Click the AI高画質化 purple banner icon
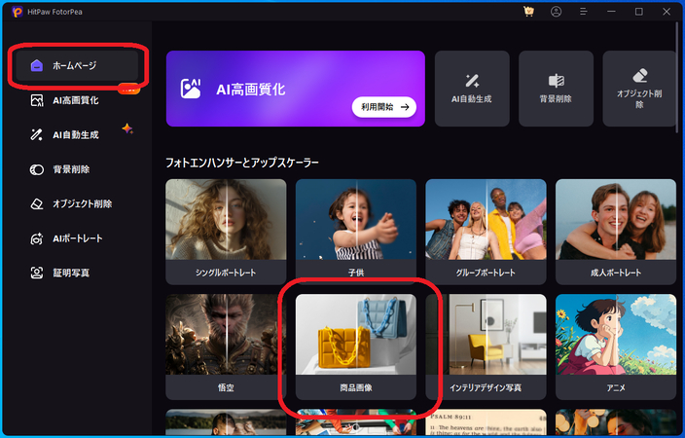Image resolution: width=685 pixels, height=438 pixels. point(191,89)
